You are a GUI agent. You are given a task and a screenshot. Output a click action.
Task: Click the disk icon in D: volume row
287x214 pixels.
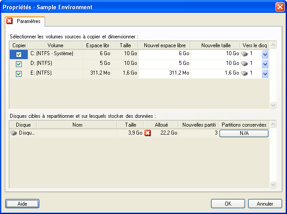245,64
